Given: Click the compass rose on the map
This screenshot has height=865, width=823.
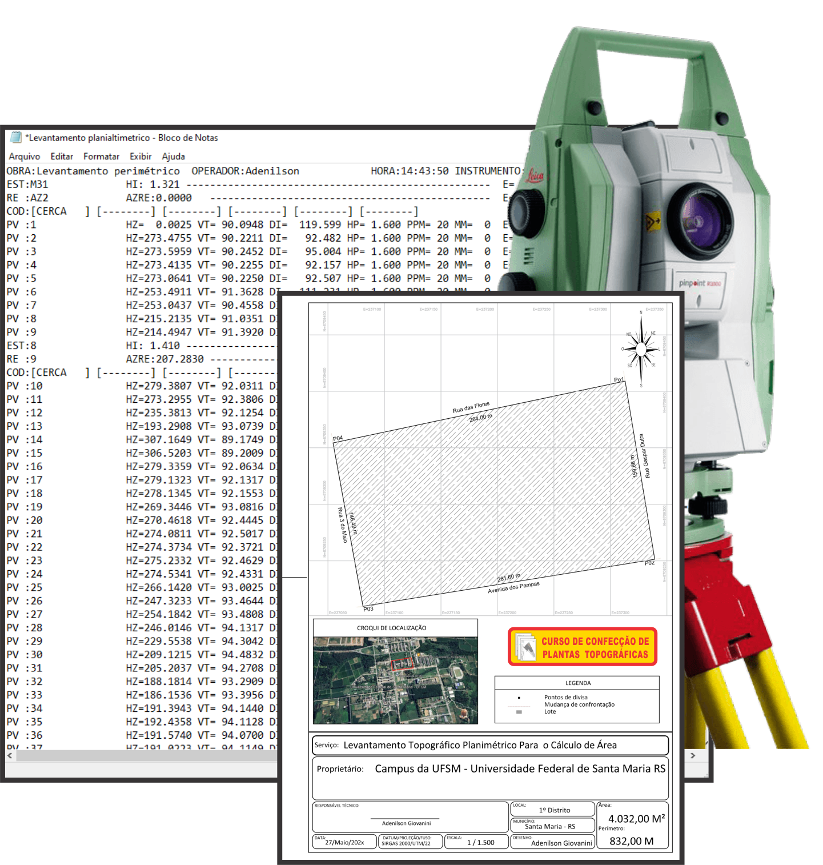Looking at the screenshot, I should tap(641, 349).
